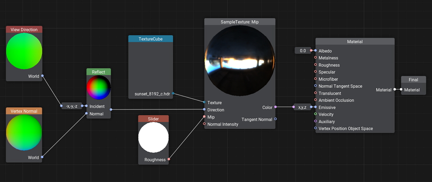Click the TextureCube node header

[x=151, y=39]
